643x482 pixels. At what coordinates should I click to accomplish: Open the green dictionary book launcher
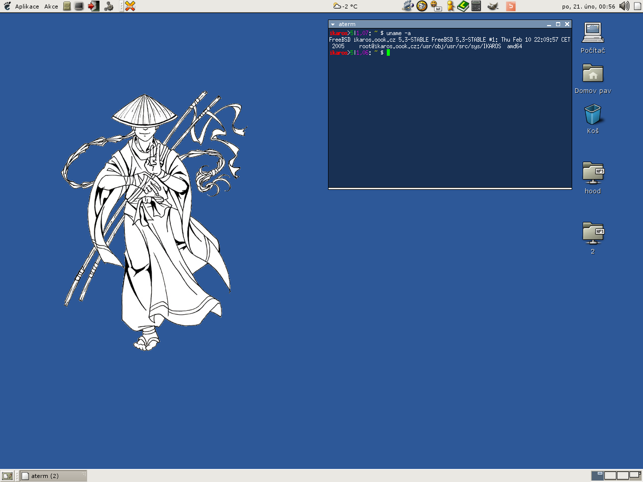click(463, 6)
